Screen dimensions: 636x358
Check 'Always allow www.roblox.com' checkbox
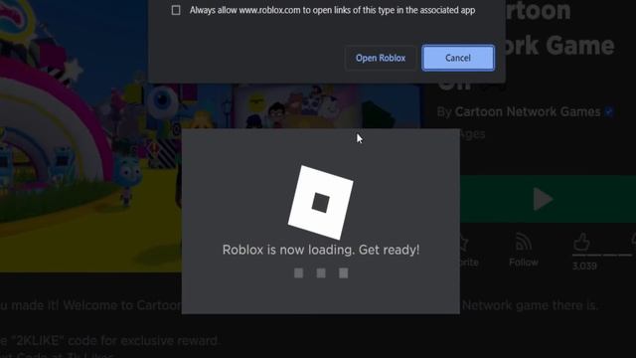176,10
